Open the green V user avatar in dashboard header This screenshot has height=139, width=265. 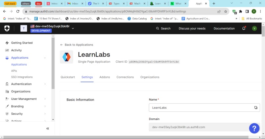tap(254, 28)
